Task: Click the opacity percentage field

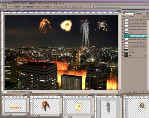Action: point(144,14)
